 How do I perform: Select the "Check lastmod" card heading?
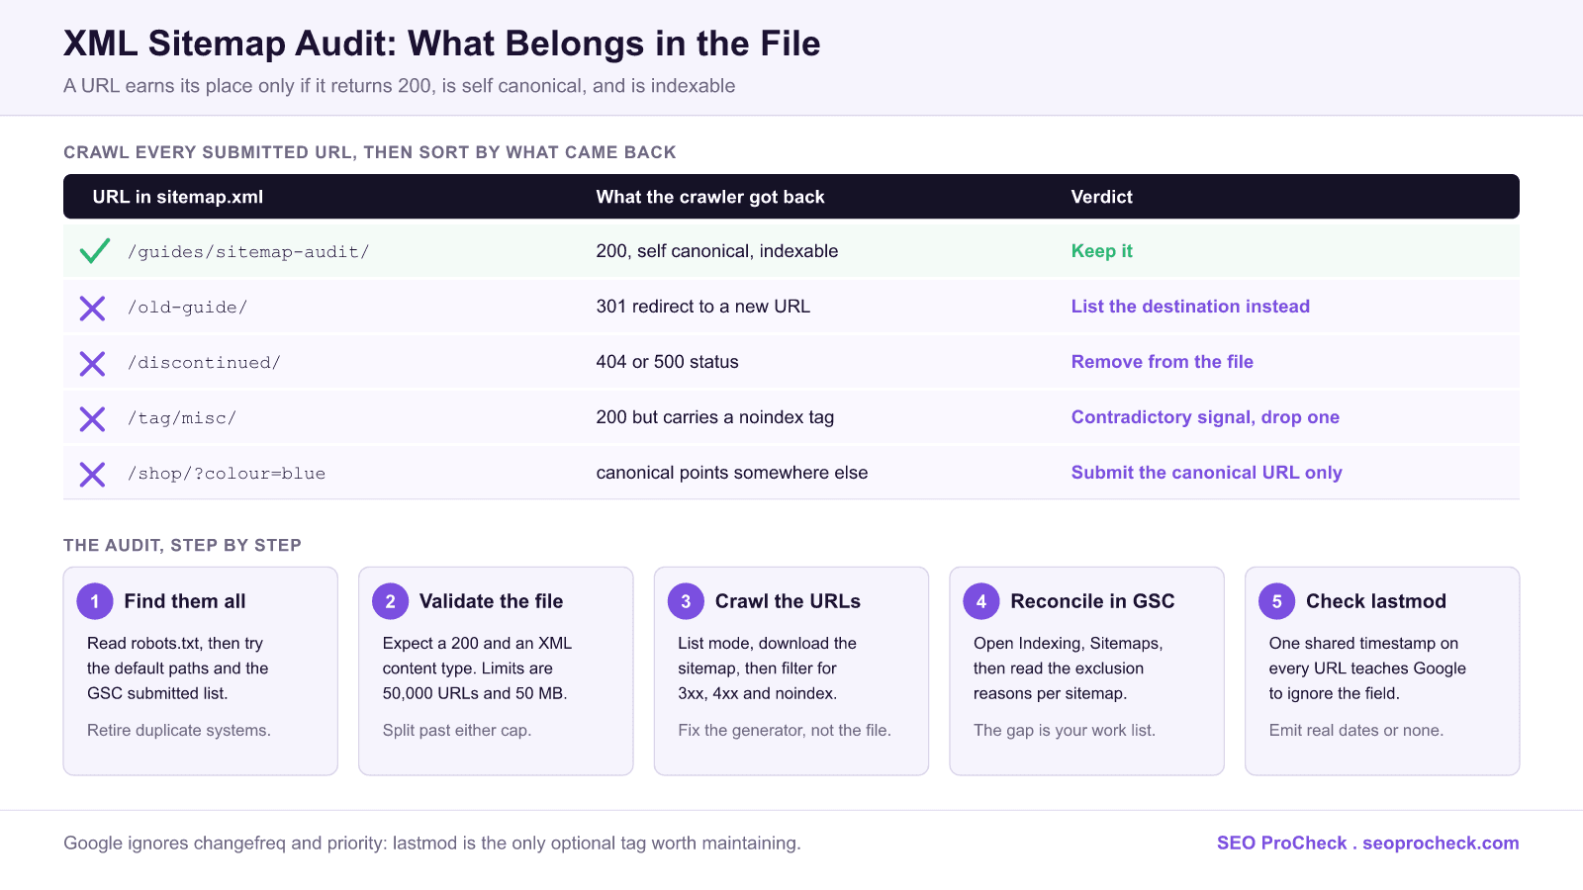tap(1375, 601)
